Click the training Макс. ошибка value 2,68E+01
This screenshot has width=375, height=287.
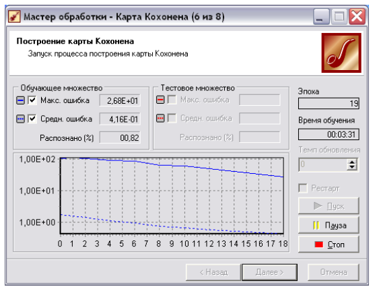coord(120,100)
